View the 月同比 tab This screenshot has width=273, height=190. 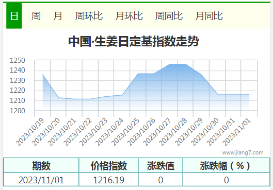click(209, 16)
